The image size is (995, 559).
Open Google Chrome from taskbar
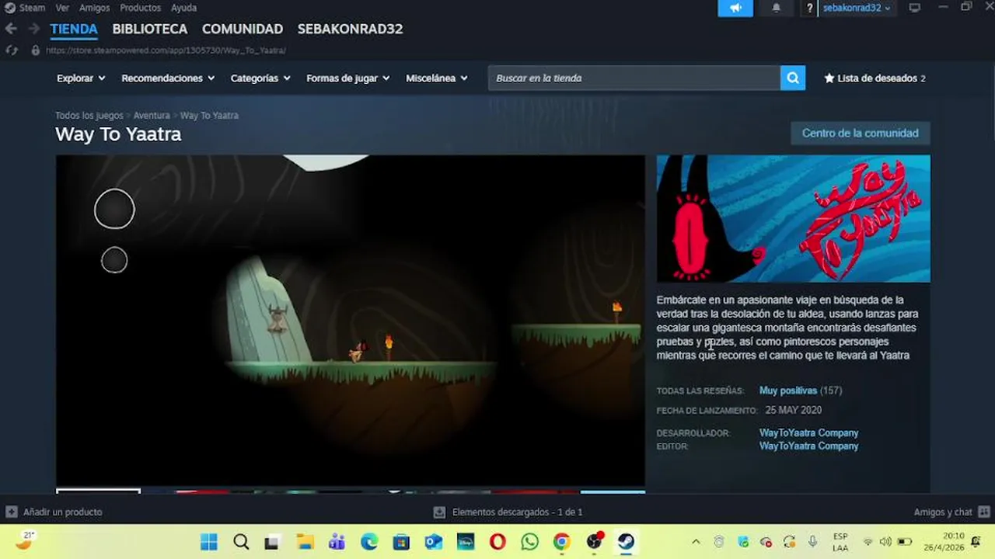click(x=562, y=542)
